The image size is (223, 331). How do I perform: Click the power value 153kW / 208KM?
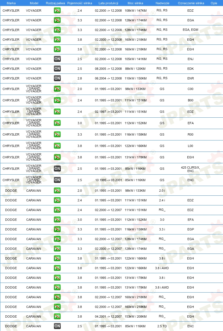pyautogui.click(x=136, y=316)
